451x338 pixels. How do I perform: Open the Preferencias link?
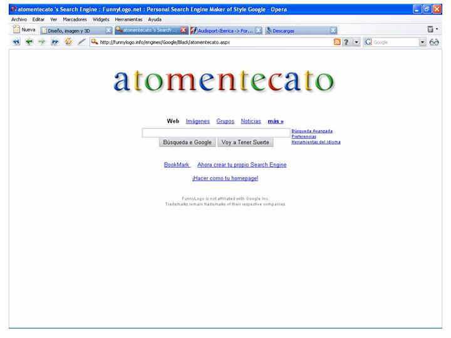[304, 136]
